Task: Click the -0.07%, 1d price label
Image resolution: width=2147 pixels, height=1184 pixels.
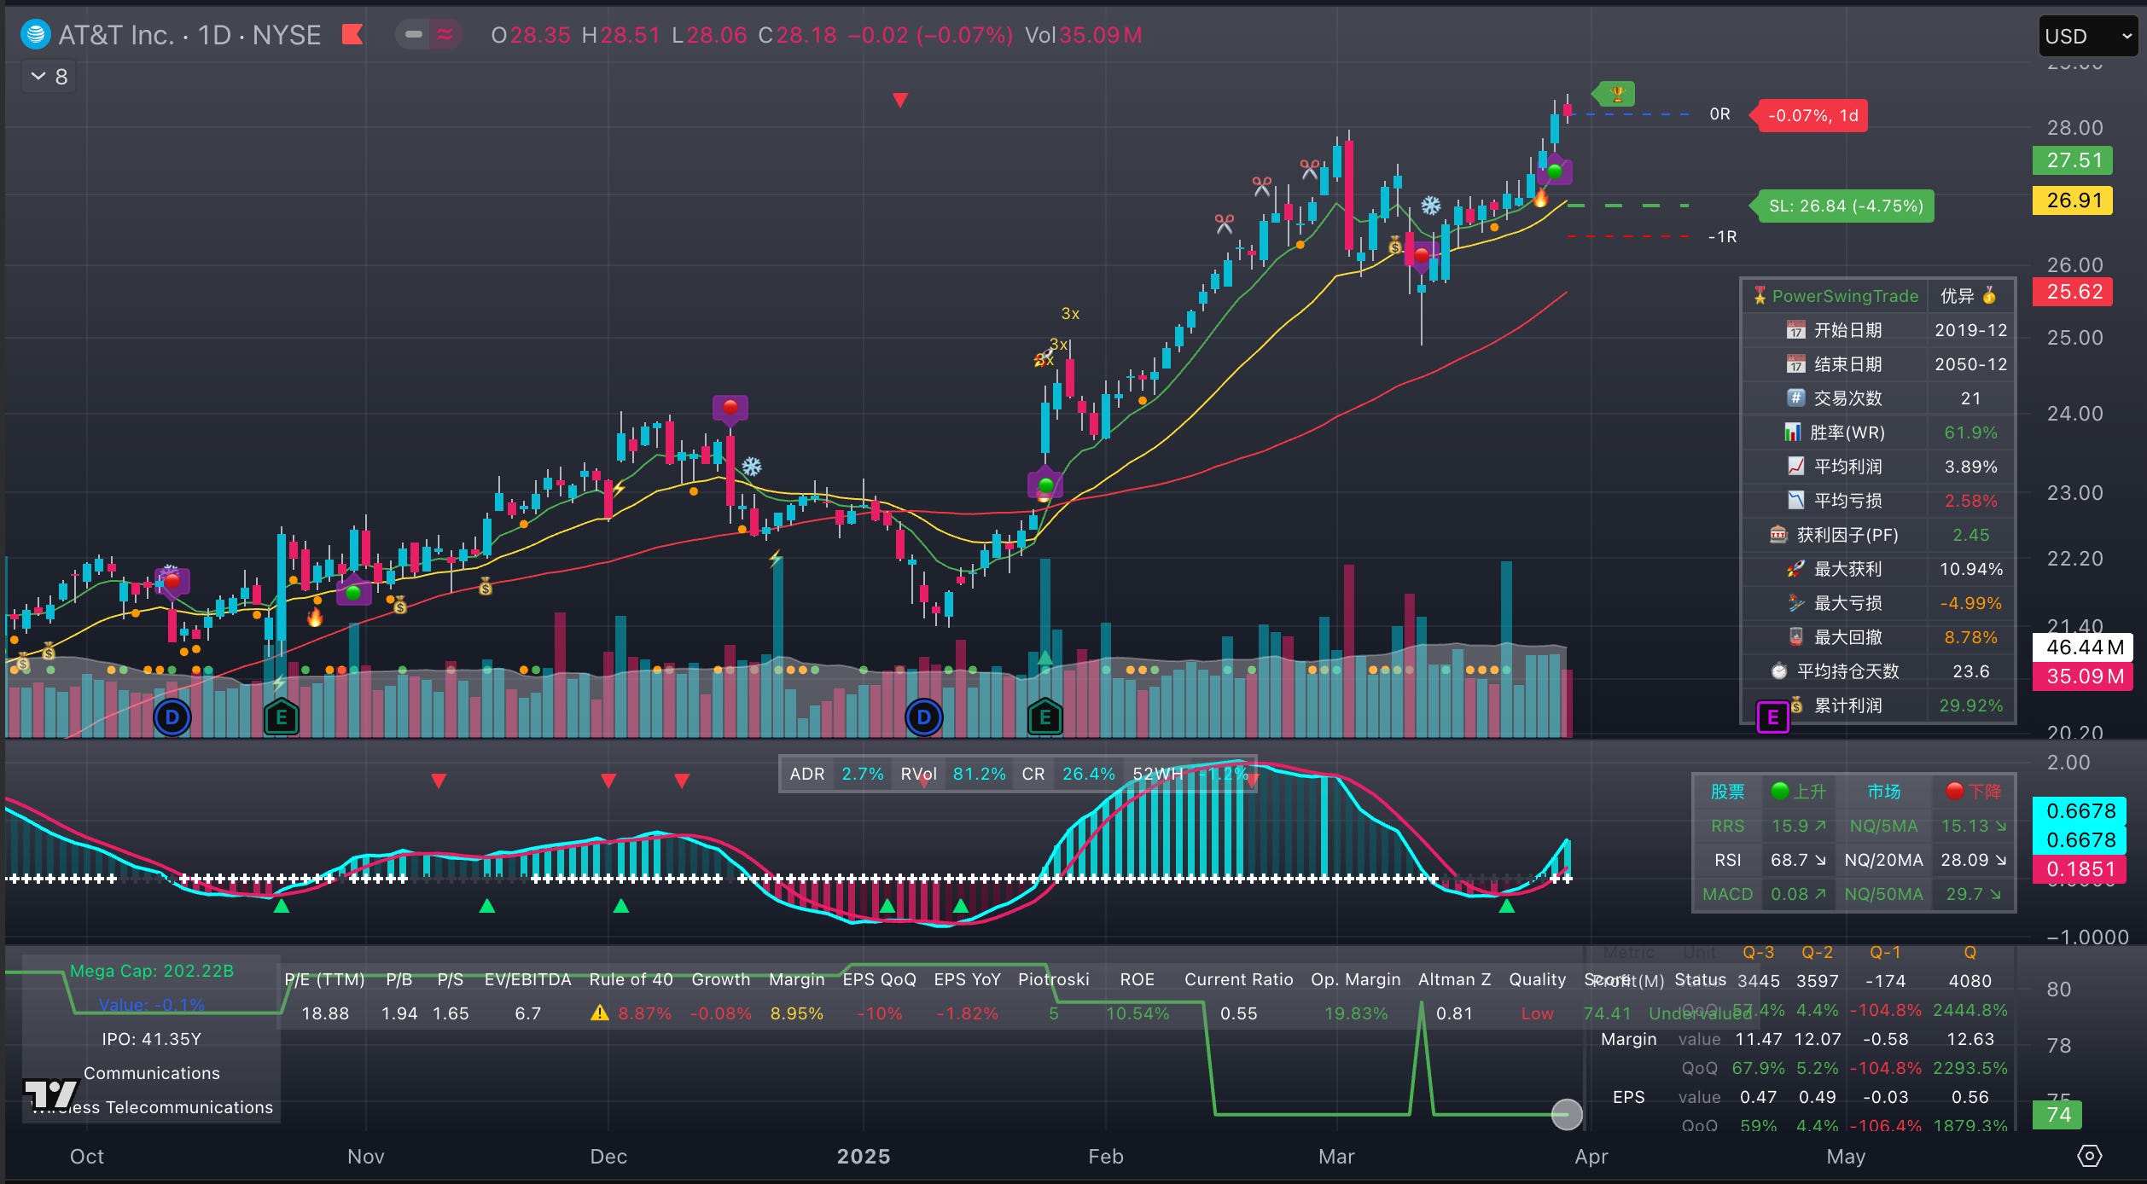Action: (1812, 116)
